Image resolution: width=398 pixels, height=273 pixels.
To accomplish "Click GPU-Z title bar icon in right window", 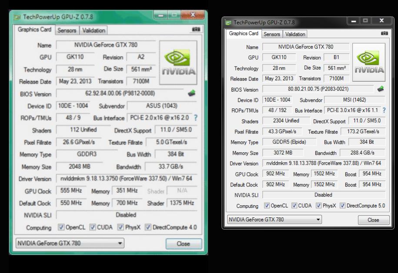I will (228, 23).
